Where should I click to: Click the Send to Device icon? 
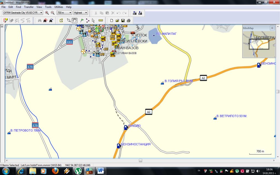click(x=135, y=13)
